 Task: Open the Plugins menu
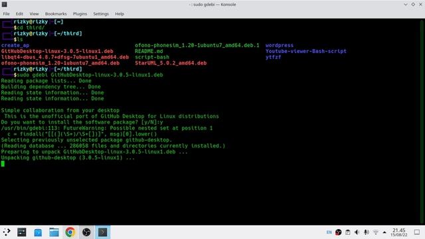click(80, 13)
